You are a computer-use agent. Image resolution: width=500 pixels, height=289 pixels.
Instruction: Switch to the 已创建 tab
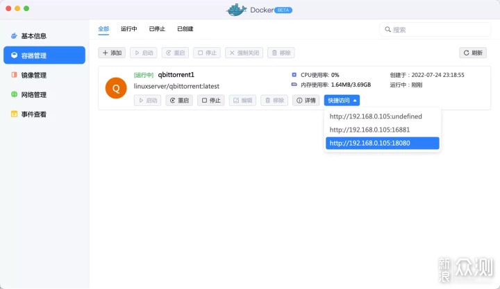coord(185,29)
